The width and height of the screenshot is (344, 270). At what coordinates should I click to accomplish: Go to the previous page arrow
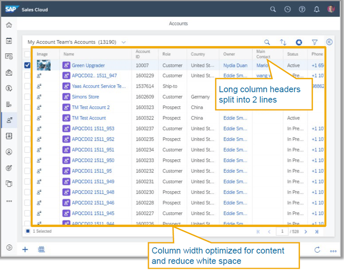[269, 232]
